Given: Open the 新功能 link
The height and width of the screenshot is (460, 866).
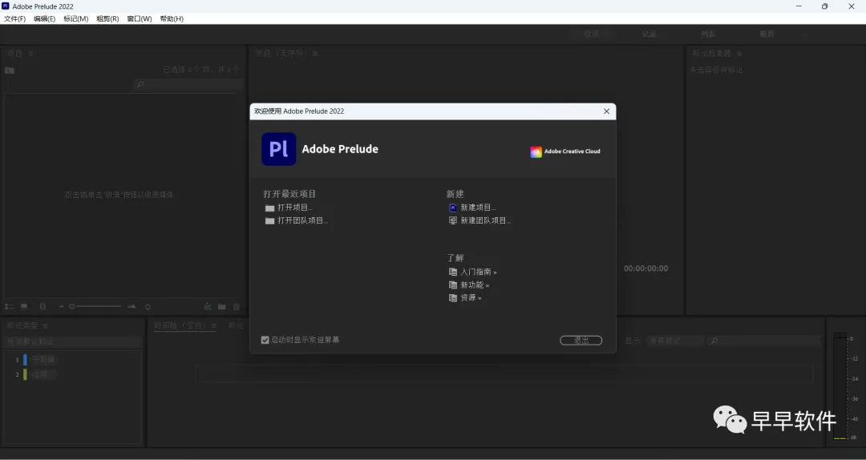Looking at the screenshot, I should [x=475, y=285].
